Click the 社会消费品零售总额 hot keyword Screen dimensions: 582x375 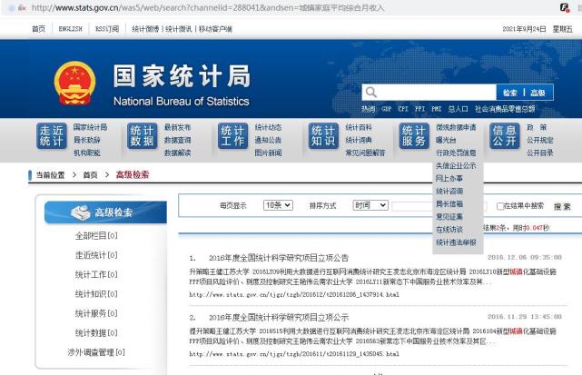pyautogui.click(x=505, y=109)
